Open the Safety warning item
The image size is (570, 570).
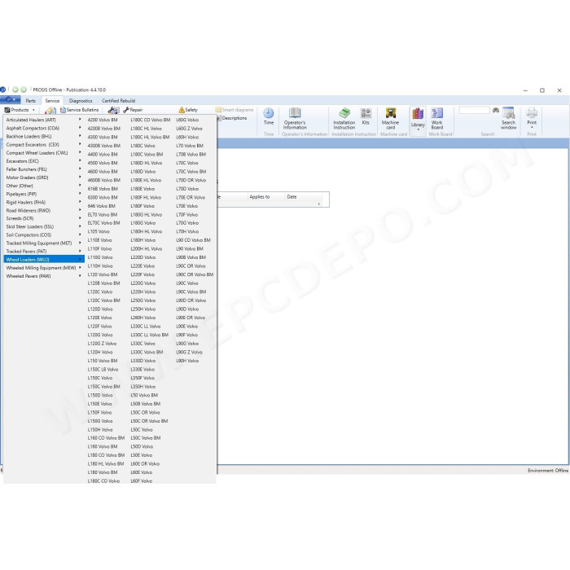click(x=188, y=110)
